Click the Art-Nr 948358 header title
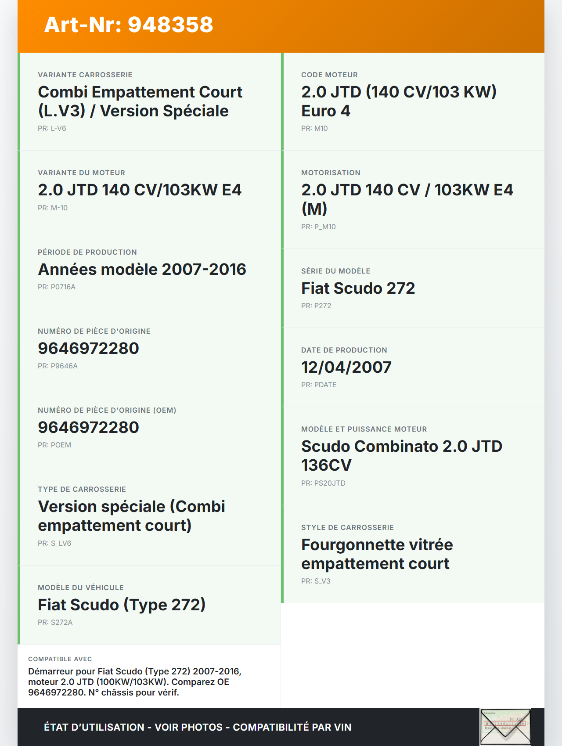Image resolution: width=562 pixels, height=746 pixels. 129,25
